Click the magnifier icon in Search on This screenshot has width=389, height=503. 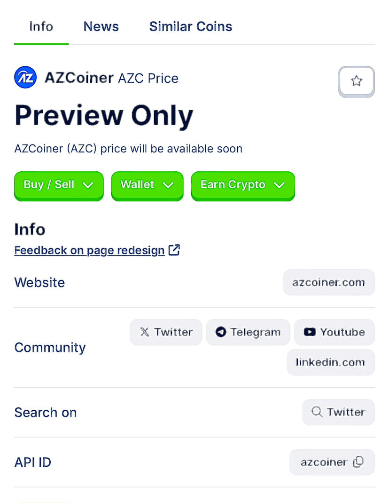pos(317,412)
